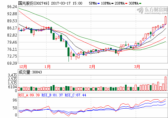Viewport: 168px width, 118px height.
Task: Select the RSI_C:67.44 indicator label
Action: 75,95
